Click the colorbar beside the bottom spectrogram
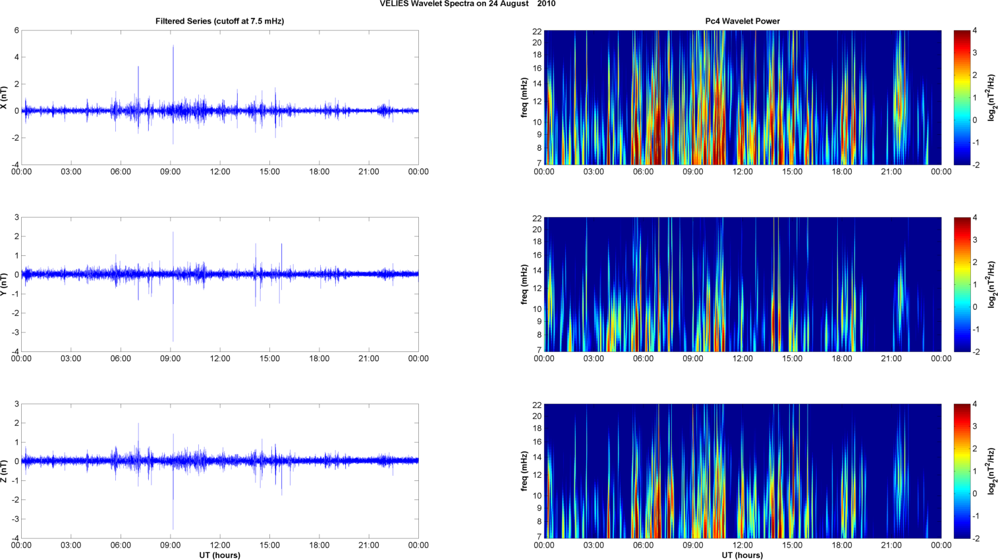This screenshot has height=560, width=998. pos(962,471)
